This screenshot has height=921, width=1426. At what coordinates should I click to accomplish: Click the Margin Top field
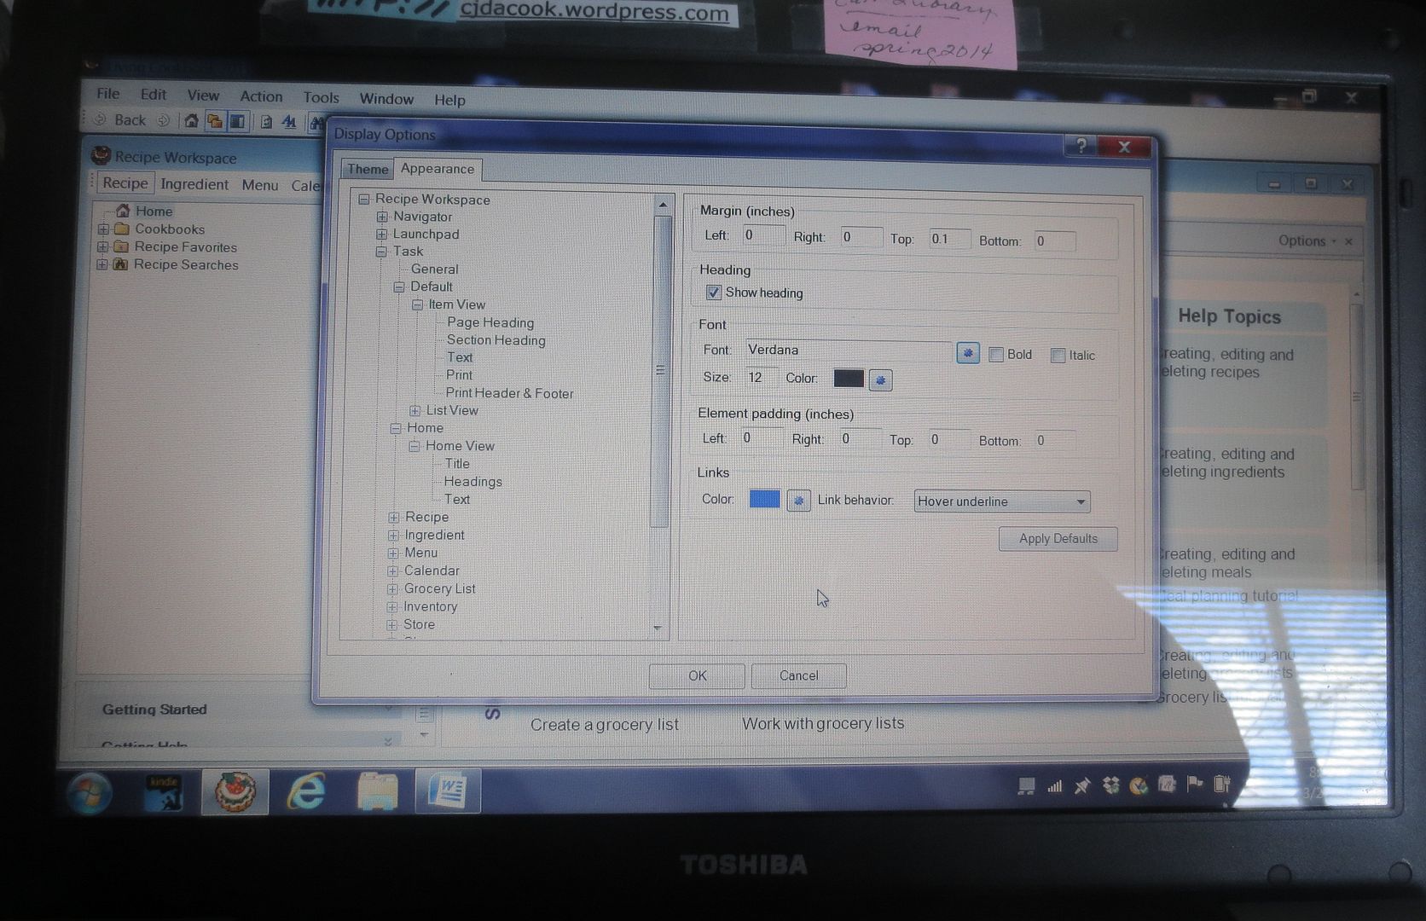[x=949, y=239]
